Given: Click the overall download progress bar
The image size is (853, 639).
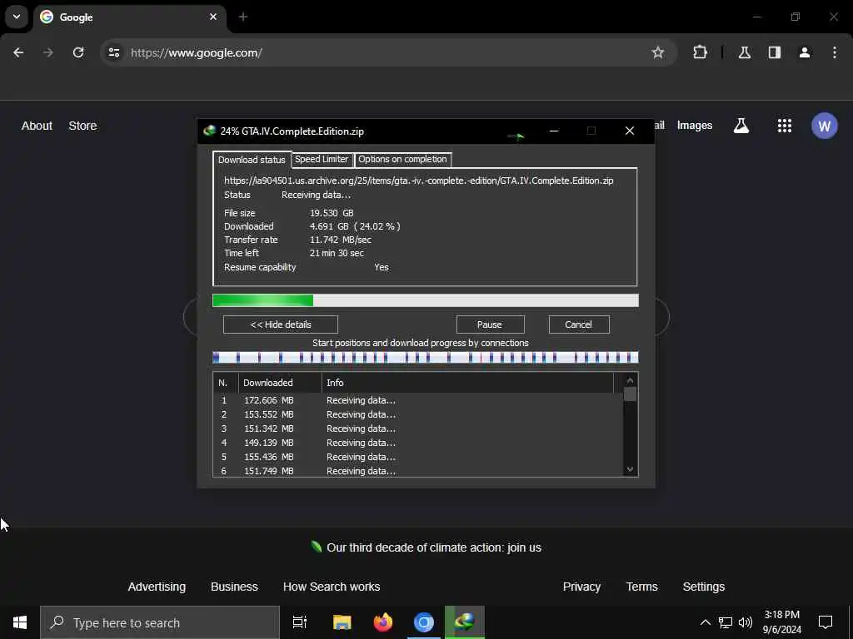Looking at the screenshot, I should coord(426,300).
